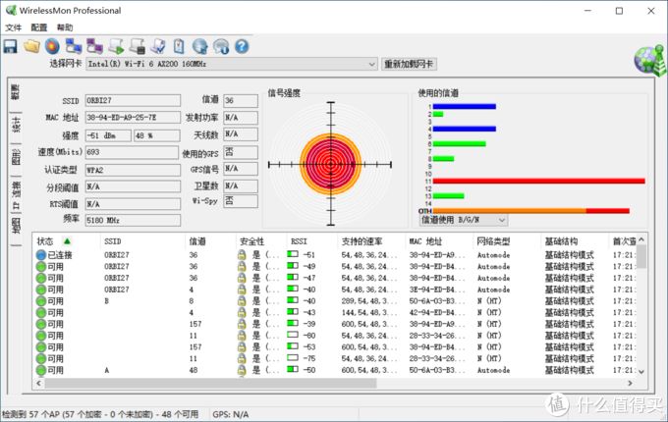This screenshot has width=668, height=422.
Task: Click the signal bar icon in the RSSI -39 row
Action: pos(293,323)
